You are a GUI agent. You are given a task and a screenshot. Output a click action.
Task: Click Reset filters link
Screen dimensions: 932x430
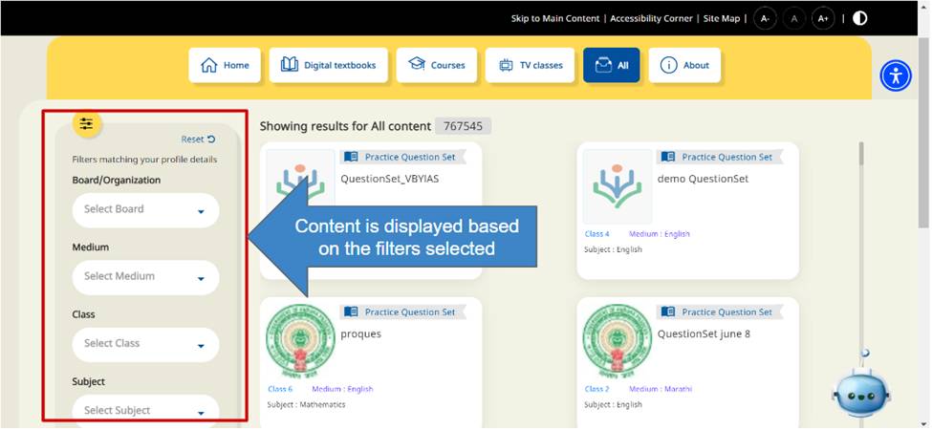pos(198,140)
